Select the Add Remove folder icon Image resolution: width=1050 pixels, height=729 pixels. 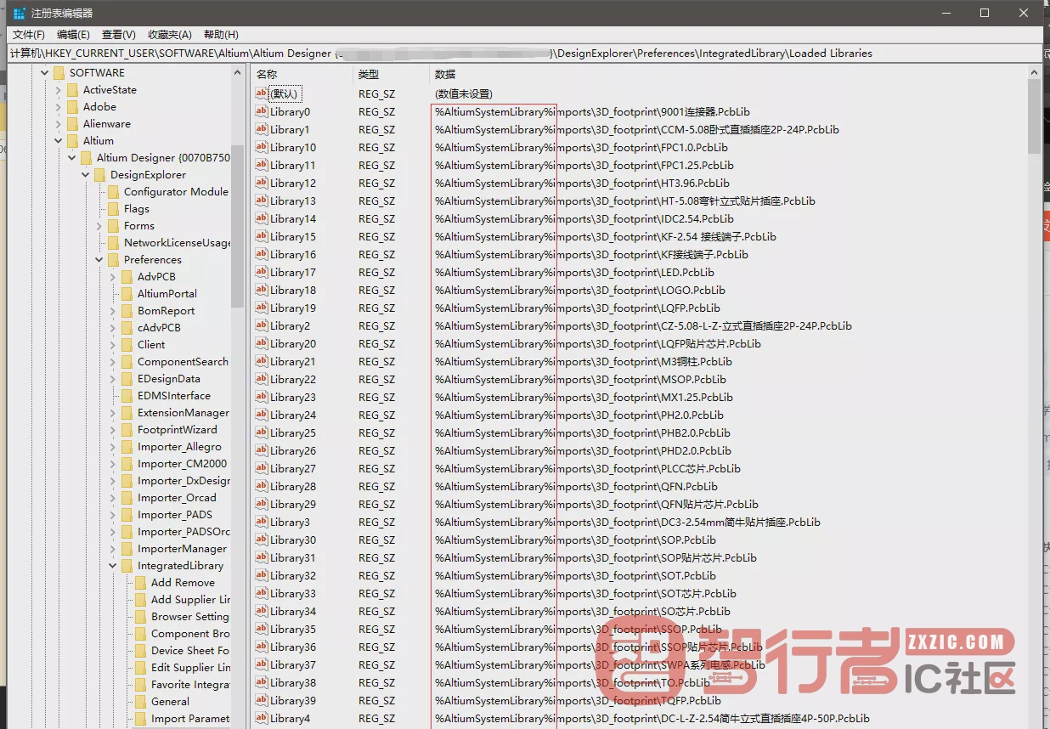point(141,583)
